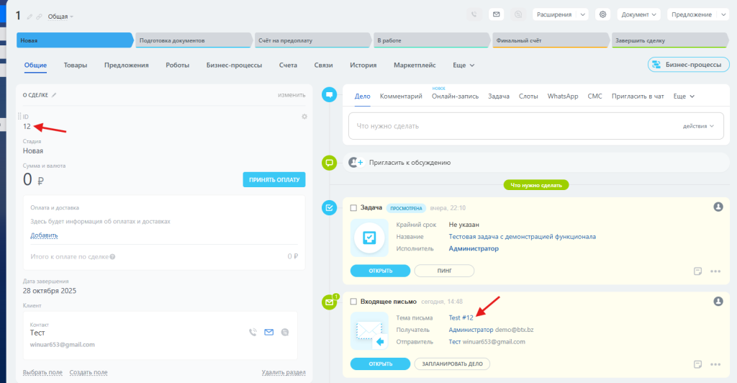Select the Комментарий tab in timeline

click(401, 96)
